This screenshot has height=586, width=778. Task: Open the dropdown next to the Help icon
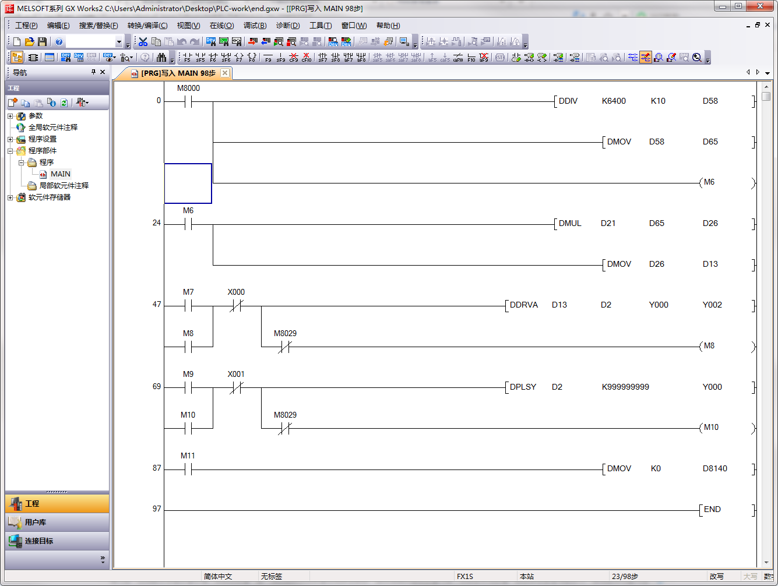pyautogui.click(x=119, y=42)
